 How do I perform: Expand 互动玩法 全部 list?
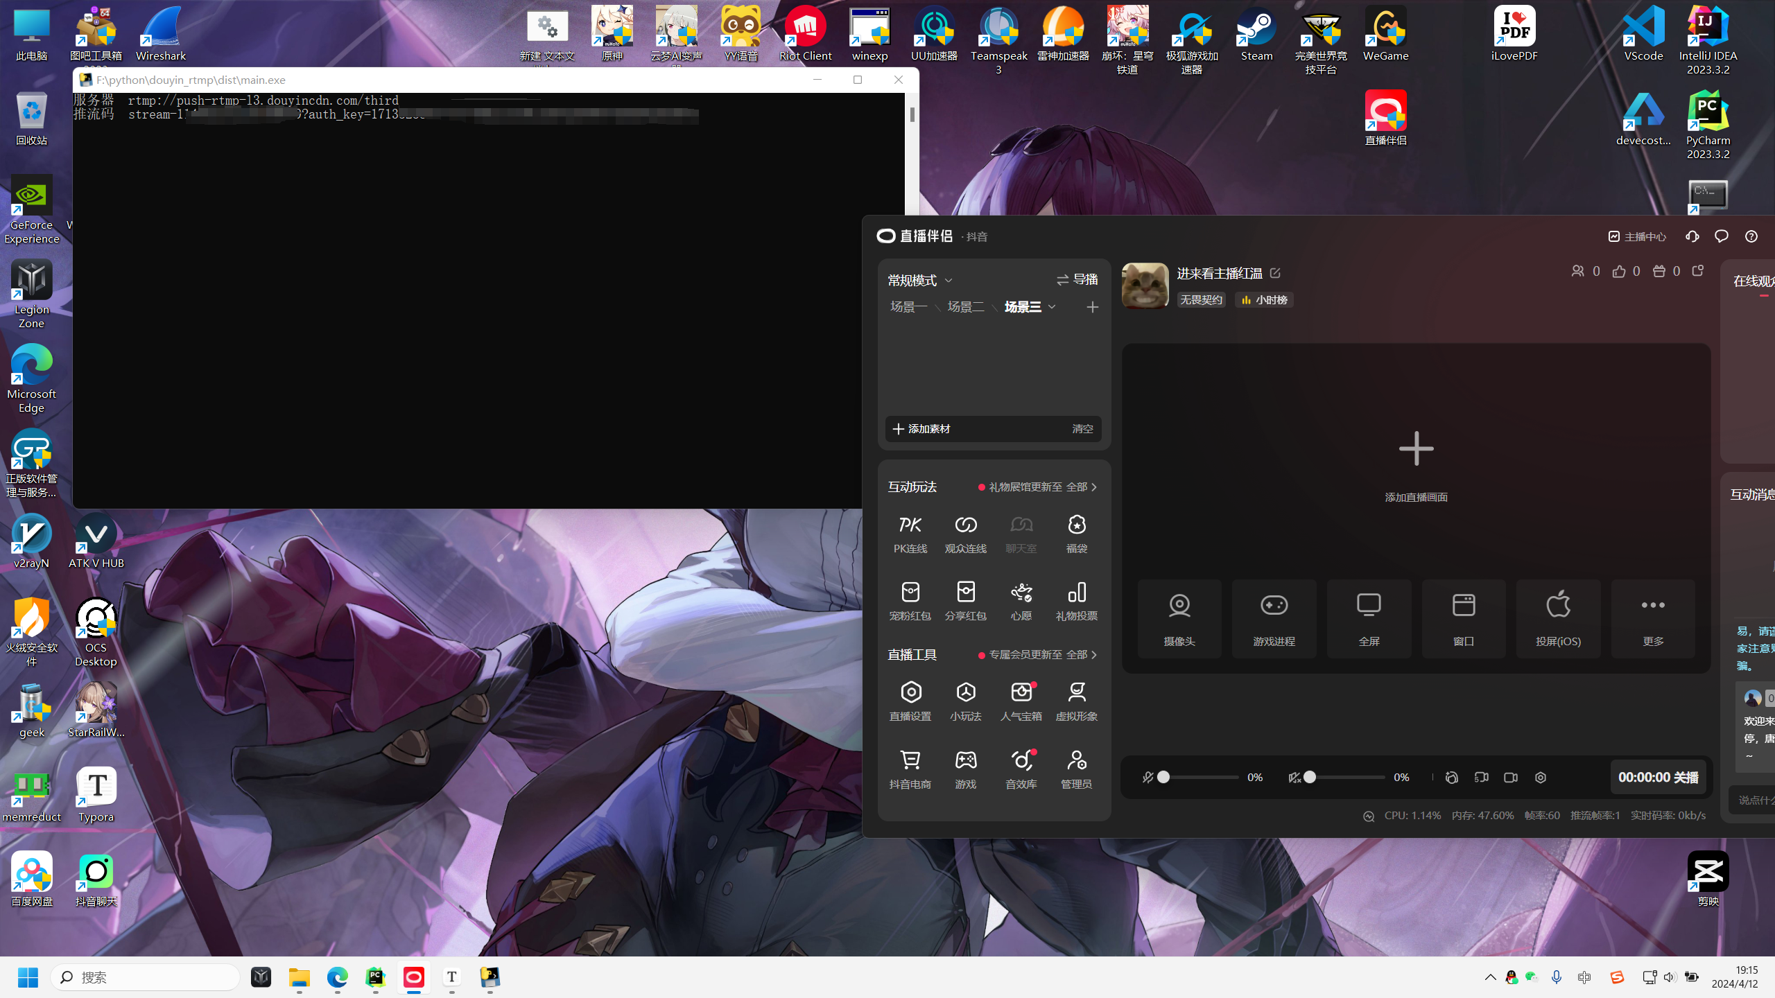pyautogui.click(x=1082, y=487)
